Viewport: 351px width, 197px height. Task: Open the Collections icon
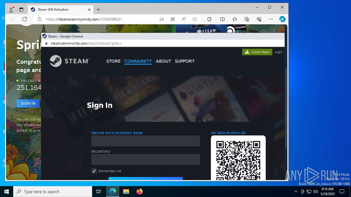click(247, 19)
